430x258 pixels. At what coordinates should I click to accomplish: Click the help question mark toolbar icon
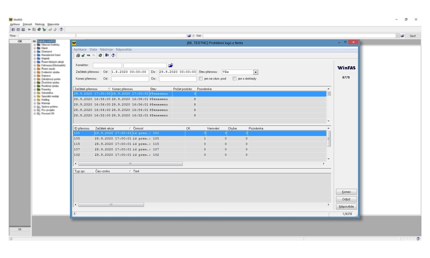tap(113, 55)
